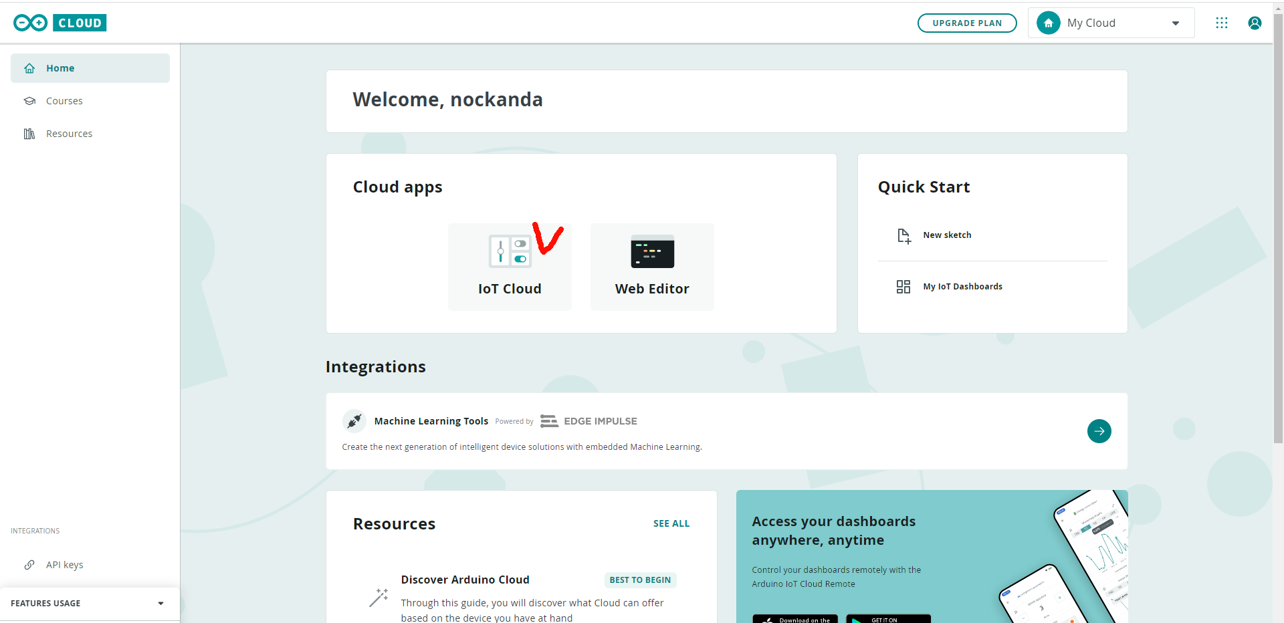Screen dimensions: 1284x623
Task: Select the Machine Learning Tools title
Action: (431, 421)
